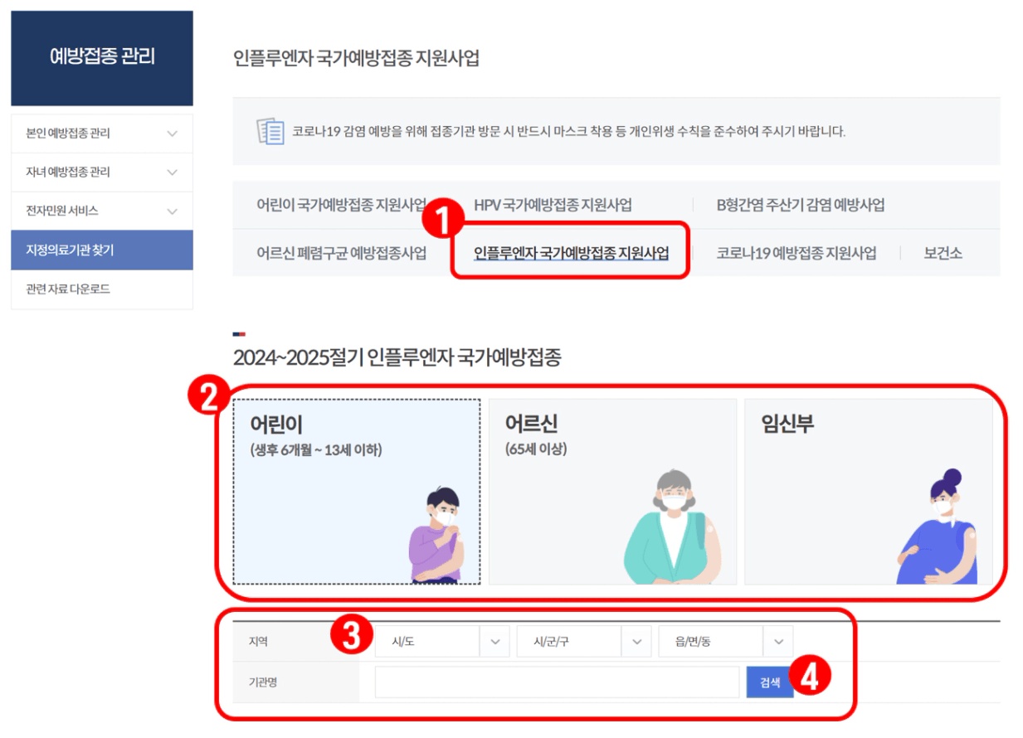Image resolution: width=1023 pixels, height=738 pixels.
Task: Open 관련 자료 다운로드 sidebar link
Action: click(x=102, y=289)
